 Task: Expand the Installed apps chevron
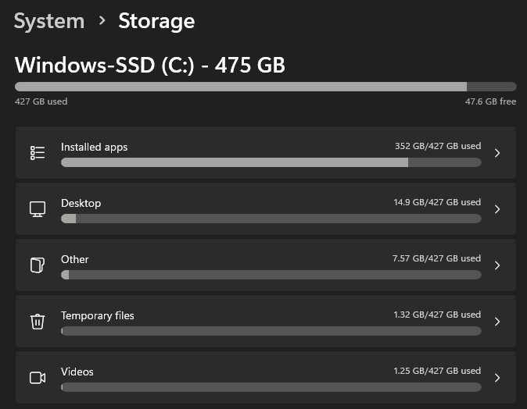pos(498,153)
